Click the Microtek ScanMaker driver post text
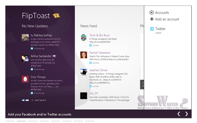This screenshot has height=123, width=197. click(x=109, y=99)
